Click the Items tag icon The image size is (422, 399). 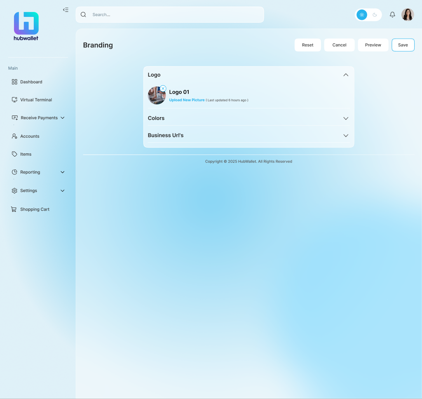click(x=14, y=154)
